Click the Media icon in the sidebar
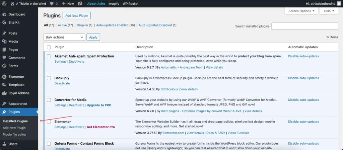343x150 pixels. (4, 42)
